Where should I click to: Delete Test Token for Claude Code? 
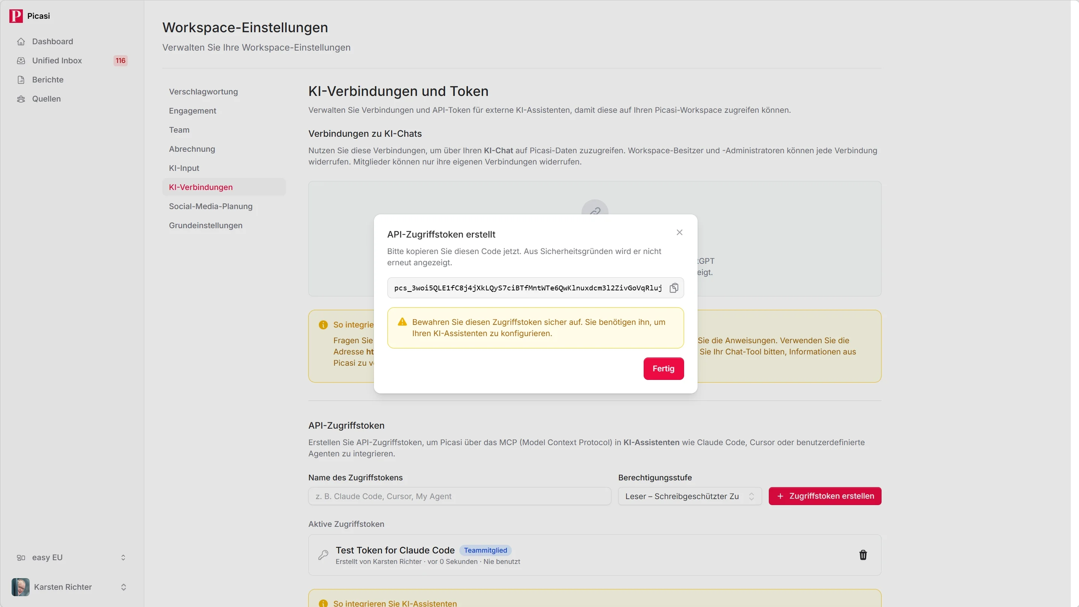[863, 555]
